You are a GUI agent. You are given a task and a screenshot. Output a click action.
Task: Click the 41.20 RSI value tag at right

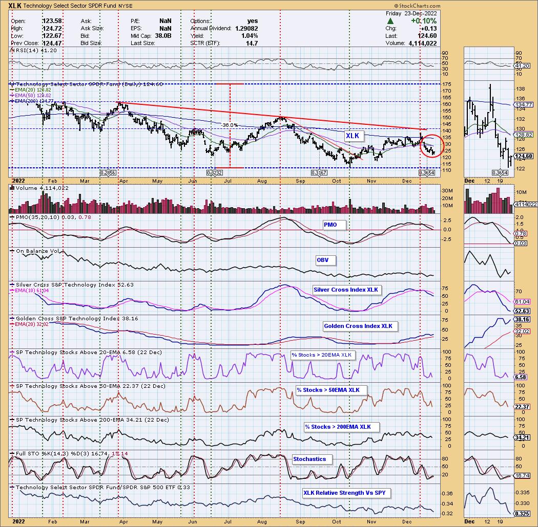pos(523,65)
